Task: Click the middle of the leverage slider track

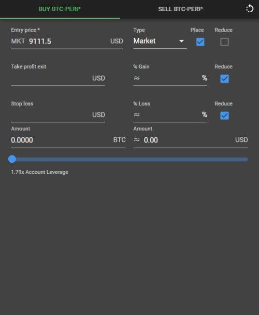Action: click(129, 159)
